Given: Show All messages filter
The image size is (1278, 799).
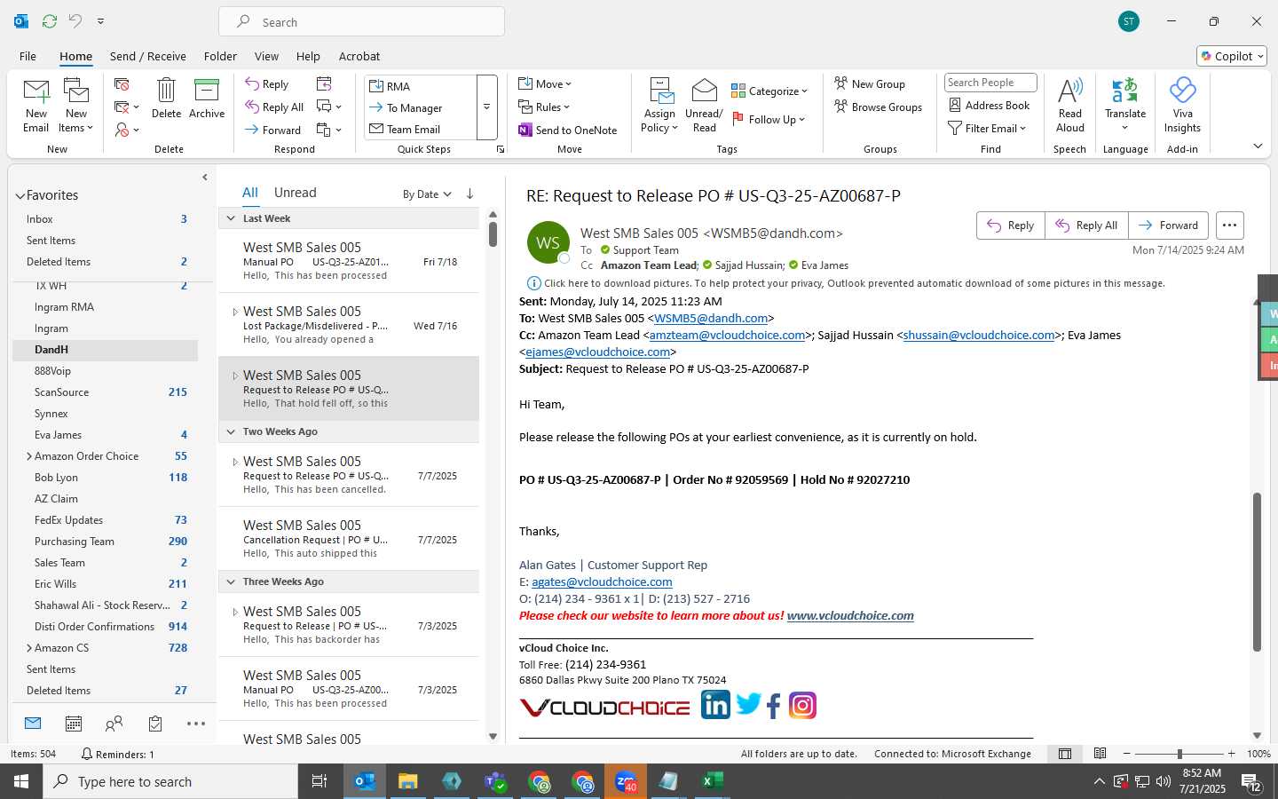Looking at the screenshot, I should pos(250,193).
